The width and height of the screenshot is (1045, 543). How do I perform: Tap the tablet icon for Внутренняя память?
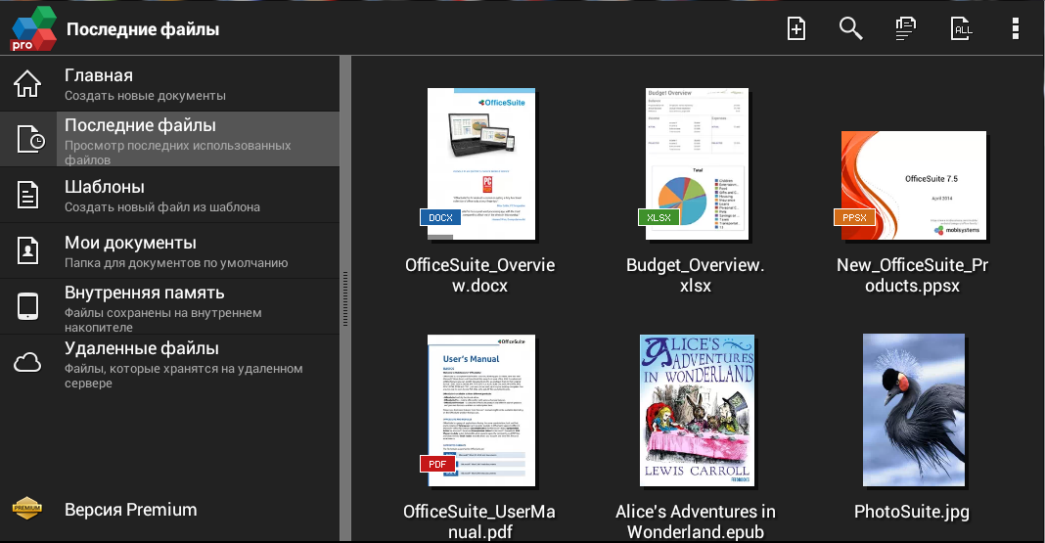(27, 306)
